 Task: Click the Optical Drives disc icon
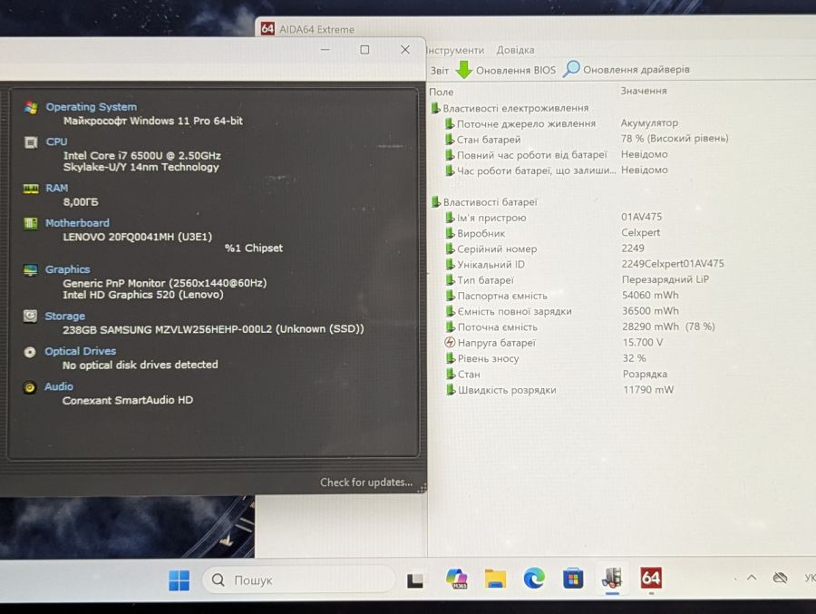tap(30, 352)
